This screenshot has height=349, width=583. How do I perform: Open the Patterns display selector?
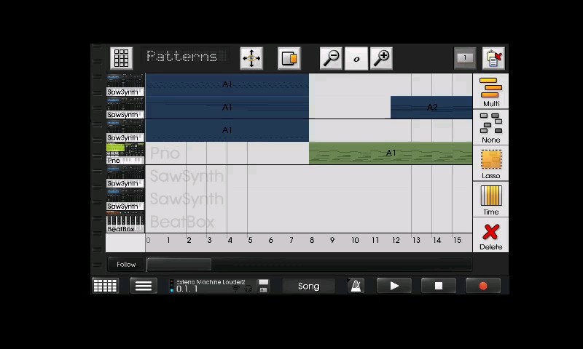coord(182,57)
